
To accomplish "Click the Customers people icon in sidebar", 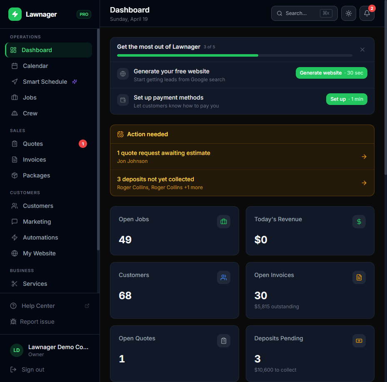I will point(15,206).
